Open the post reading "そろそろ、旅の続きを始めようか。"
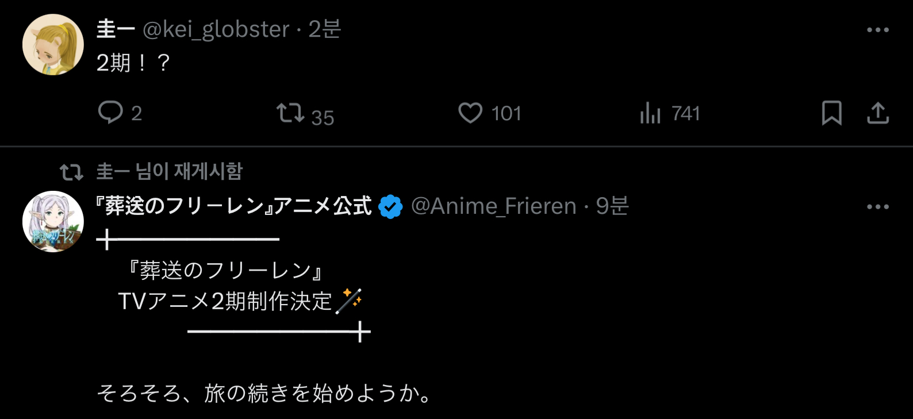Screen dimensions: 913x419 click(264, 394)
